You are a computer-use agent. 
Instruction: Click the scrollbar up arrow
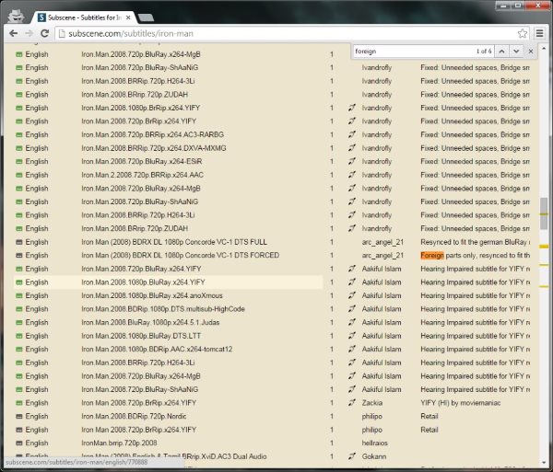[544, 48]
